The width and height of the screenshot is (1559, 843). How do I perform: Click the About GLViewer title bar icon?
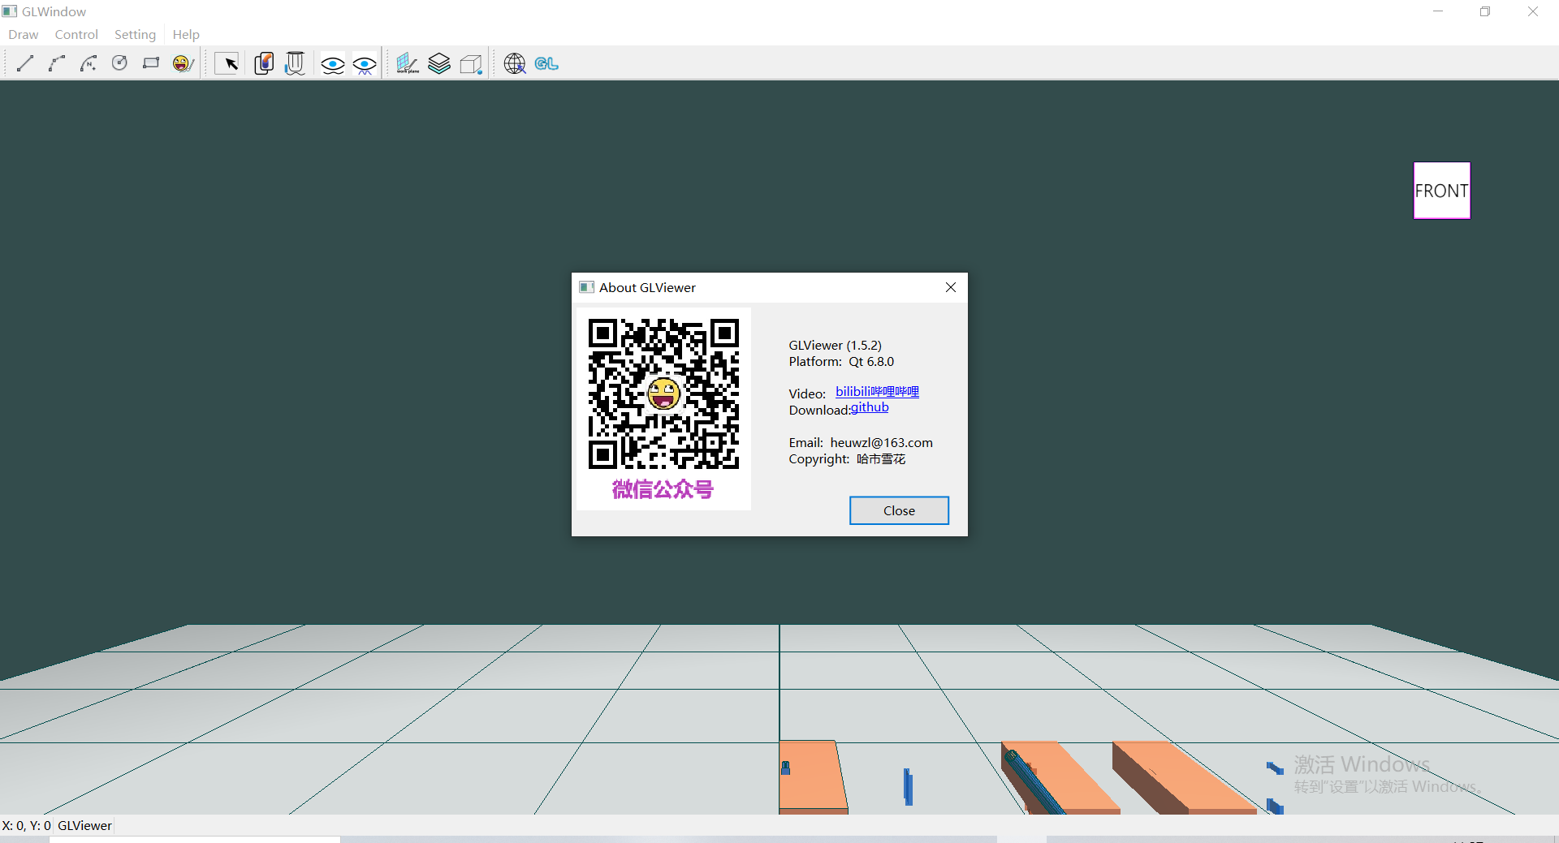(x=586, y=287)
